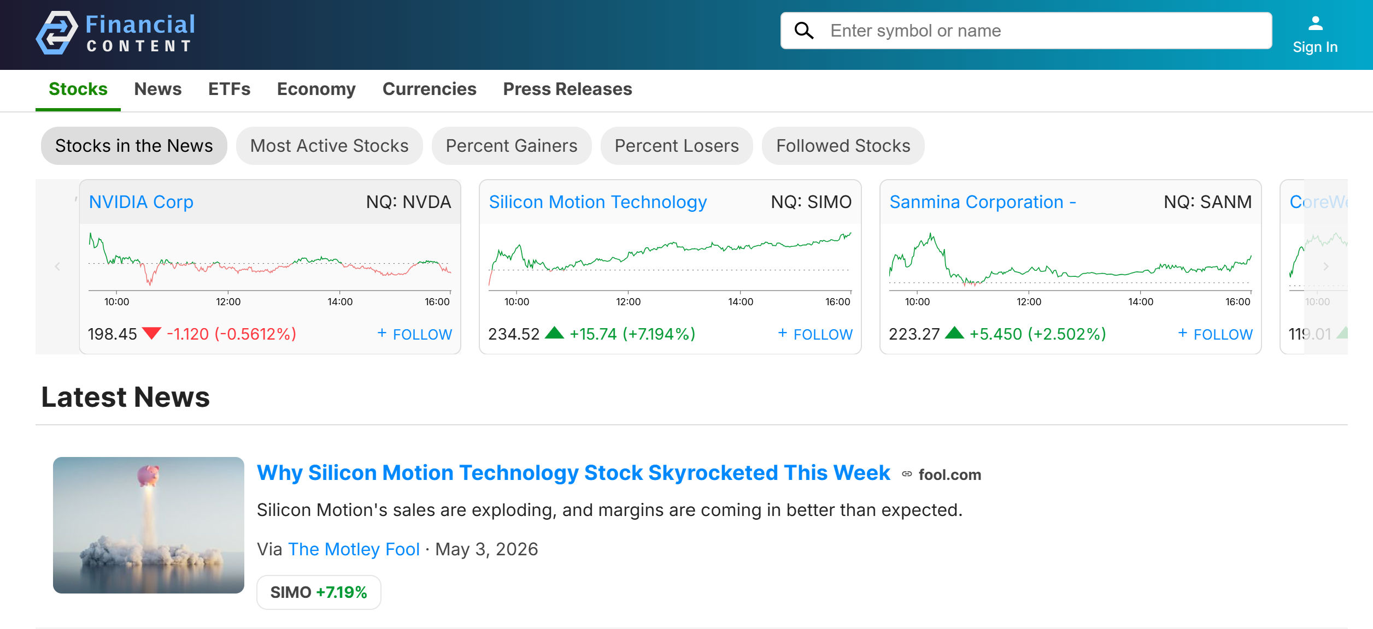Open the News tab
Image resolution: width=1373 pixels, height=629 pixels.
pos(158,89)
